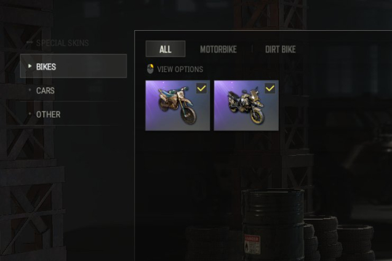Open the Bikes category
Screen dimensions: 392x261
click(x=73, y=66)
